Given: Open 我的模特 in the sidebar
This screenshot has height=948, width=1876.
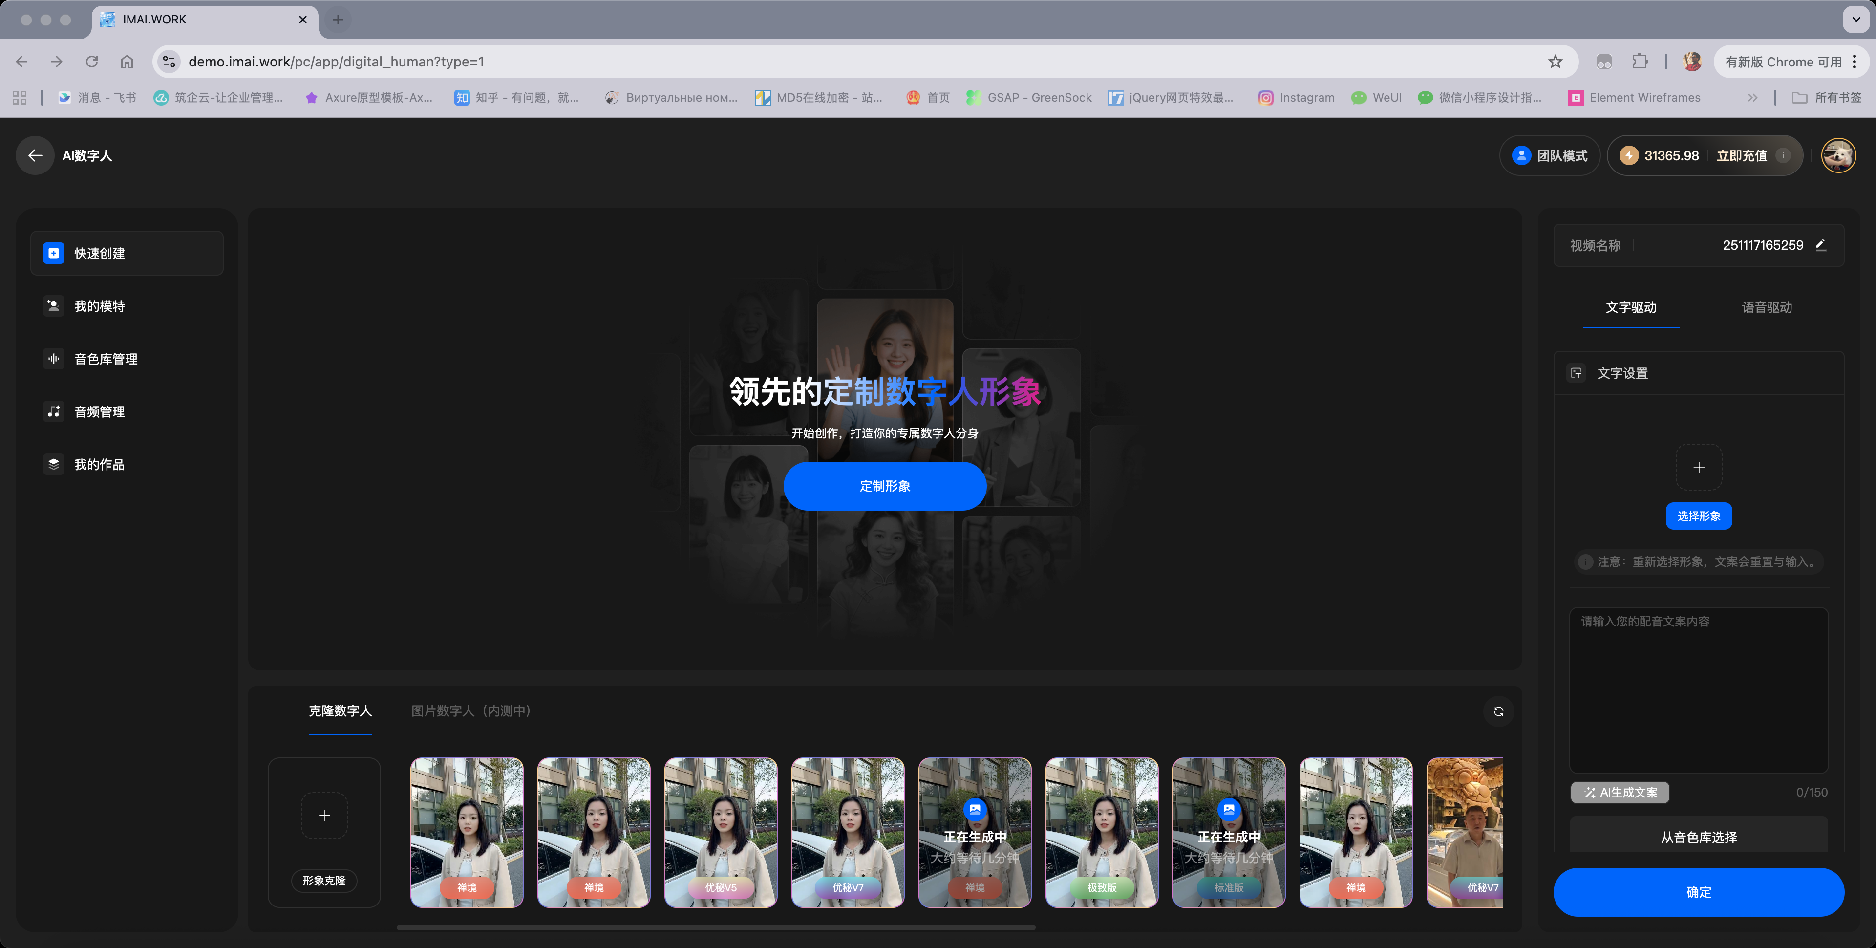Looking at the screenshot, I should [x=99, y=306].
